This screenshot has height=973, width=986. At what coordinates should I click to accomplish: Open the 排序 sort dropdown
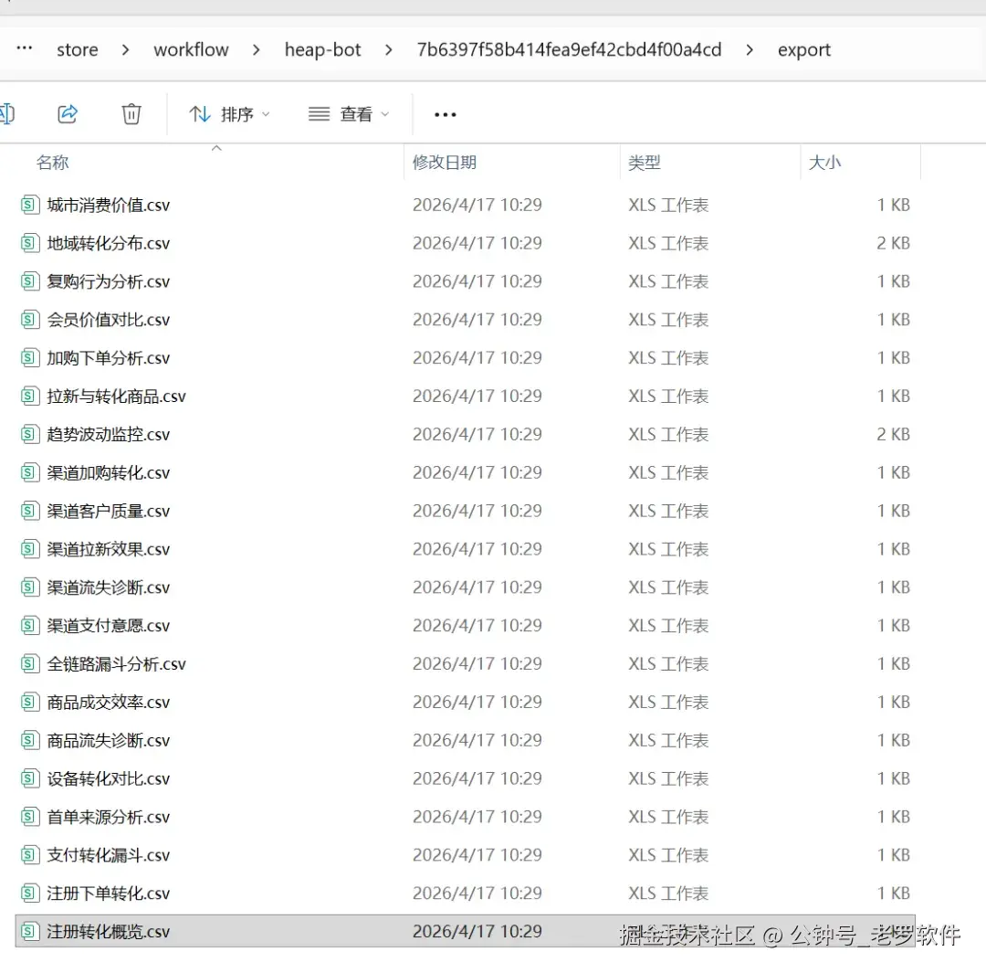(x=229, y=114)
